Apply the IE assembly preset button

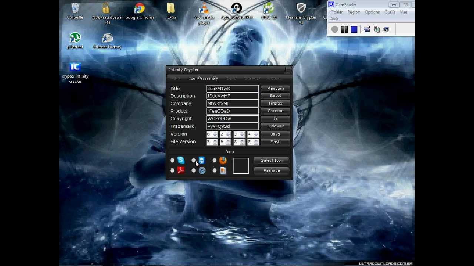click(276, 119)
